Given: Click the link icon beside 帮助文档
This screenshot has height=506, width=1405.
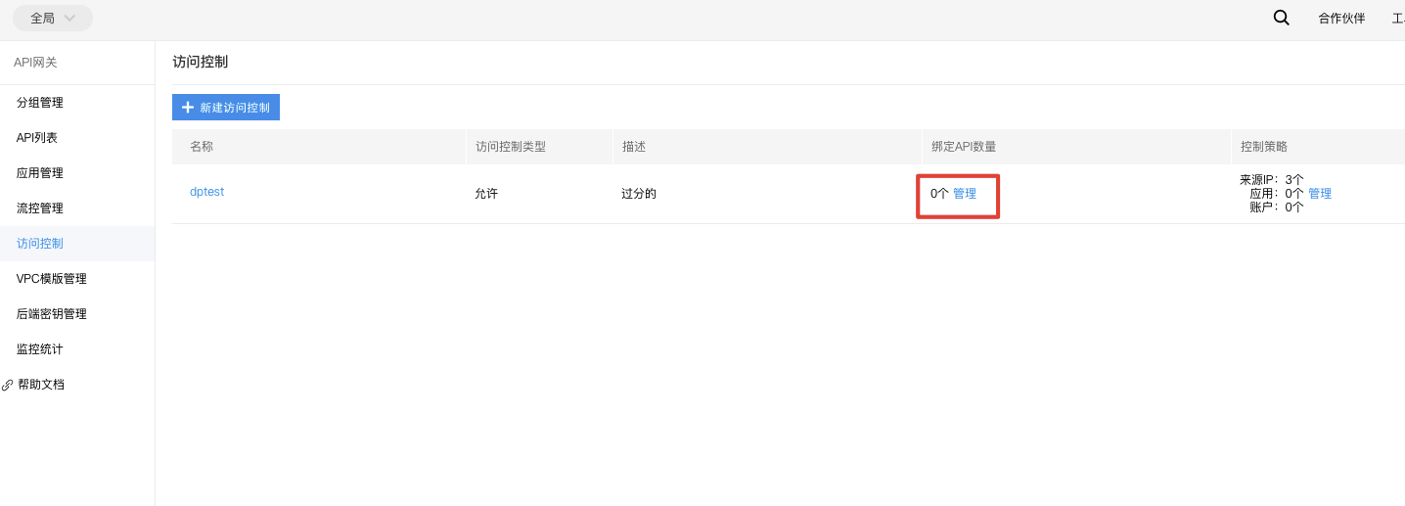Looking at the screenshot, I should coord(8,385).
